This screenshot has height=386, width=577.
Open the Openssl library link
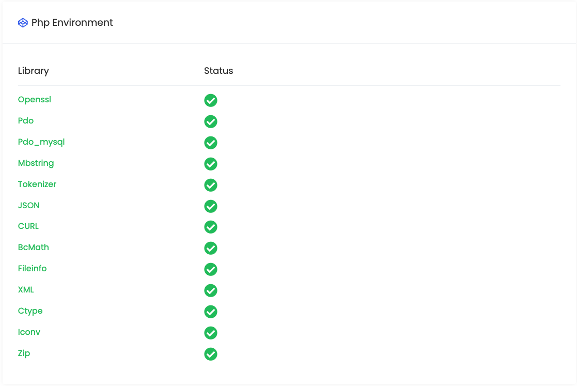coord(34,99)
